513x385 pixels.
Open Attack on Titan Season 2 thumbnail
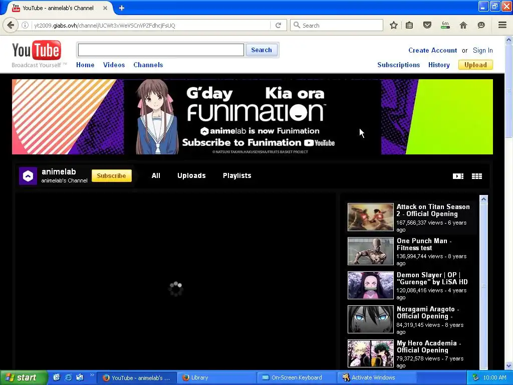pyautogui.click(x=370, y=217)
